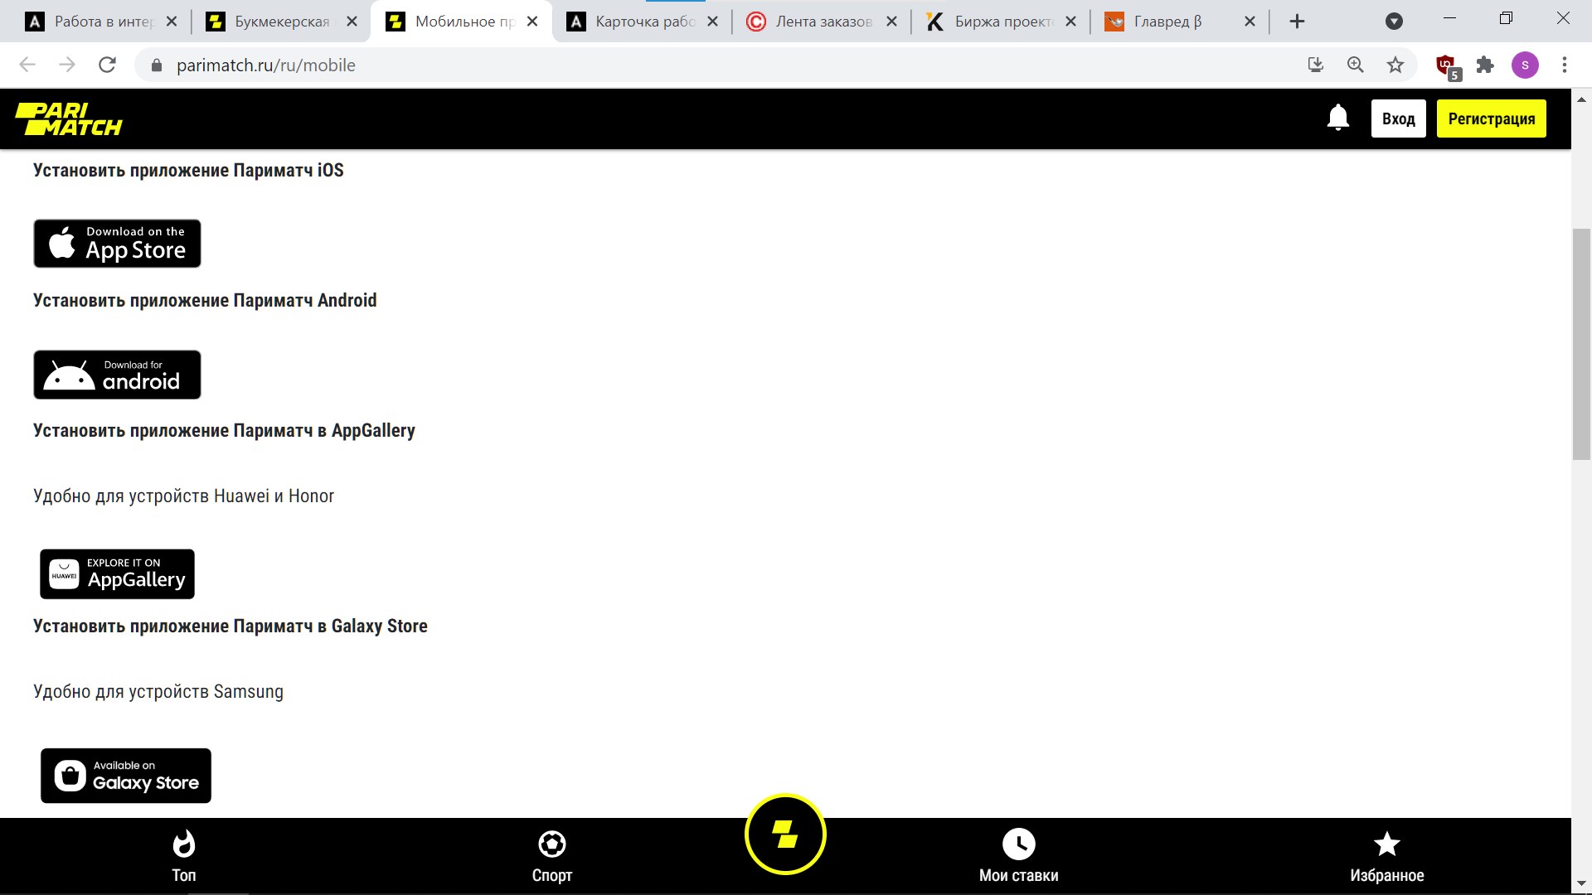Bookmark this page with the star

point(1395,65)
